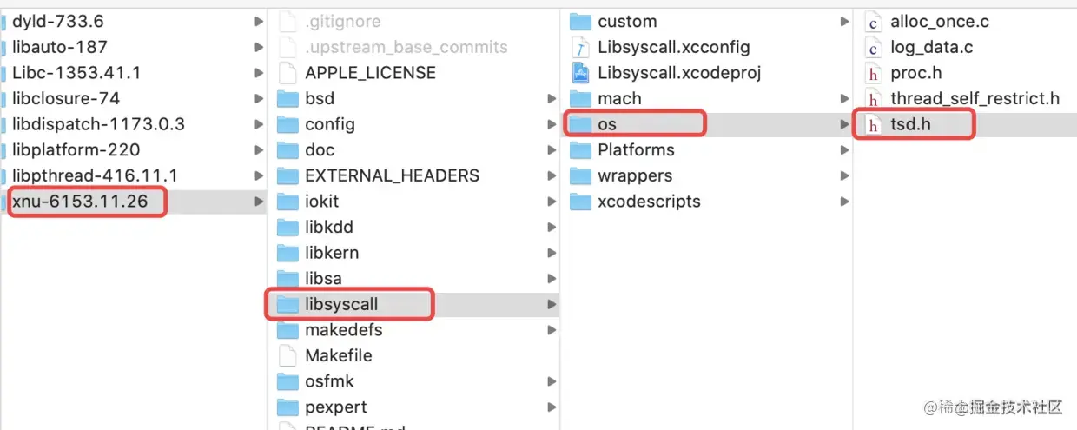1077x430 pixels.
Task: Click the wrappers folder icon
Action: pos(580,175)
